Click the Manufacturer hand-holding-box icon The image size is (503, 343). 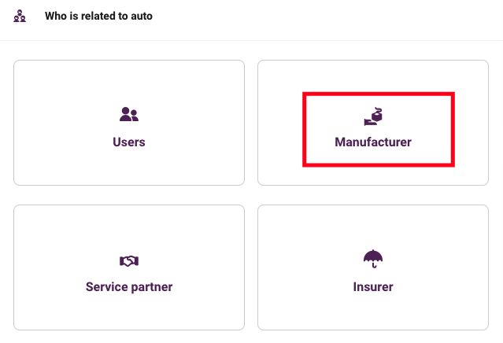[x=373, y=116]
